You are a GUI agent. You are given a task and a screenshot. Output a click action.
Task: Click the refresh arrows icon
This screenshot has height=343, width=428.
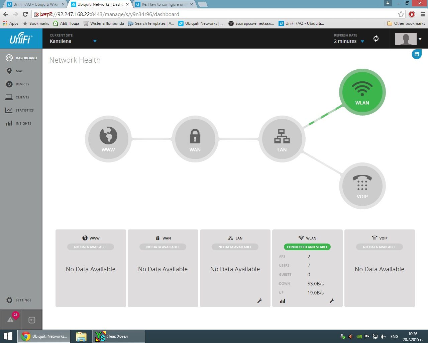click(x=376, y=39)
